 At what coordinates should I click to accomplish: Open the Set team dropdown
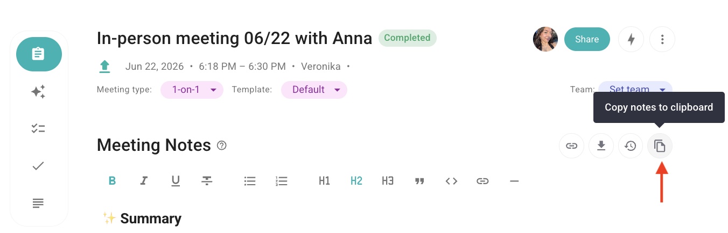635,89
